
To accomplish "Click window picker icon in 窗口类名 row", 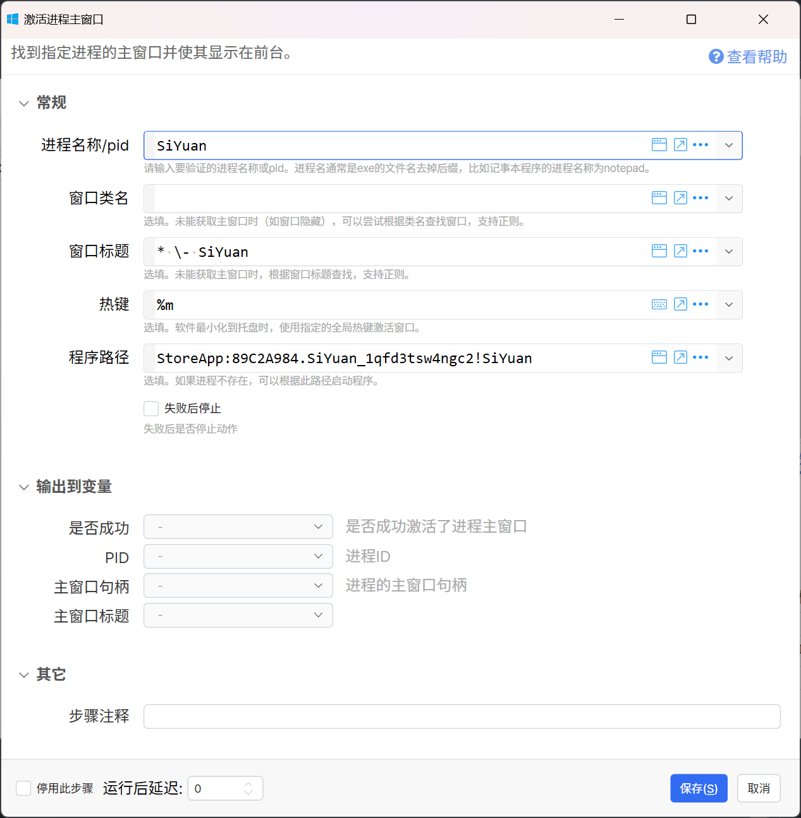I will coord(659,198).
